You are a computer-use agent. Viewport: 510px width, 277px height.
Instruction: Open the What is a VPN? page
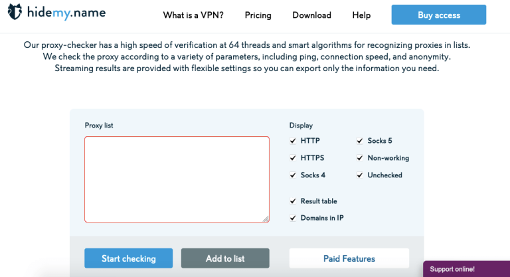pos(193,15)
